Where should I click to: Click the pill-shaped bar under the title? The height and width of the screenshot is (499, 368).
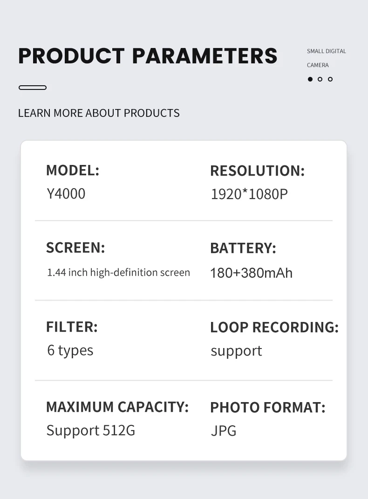tap(33, 88)
